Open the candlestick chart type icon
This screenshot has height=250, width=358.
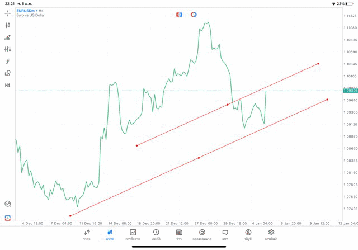pyautogui.click(x=8, y=25)
